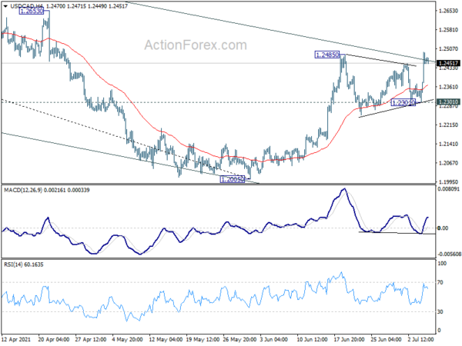Click the 27 Apr 12:00 date label
Image resolution: width=462 pixels, height=346 pixels.
(91, 339)
